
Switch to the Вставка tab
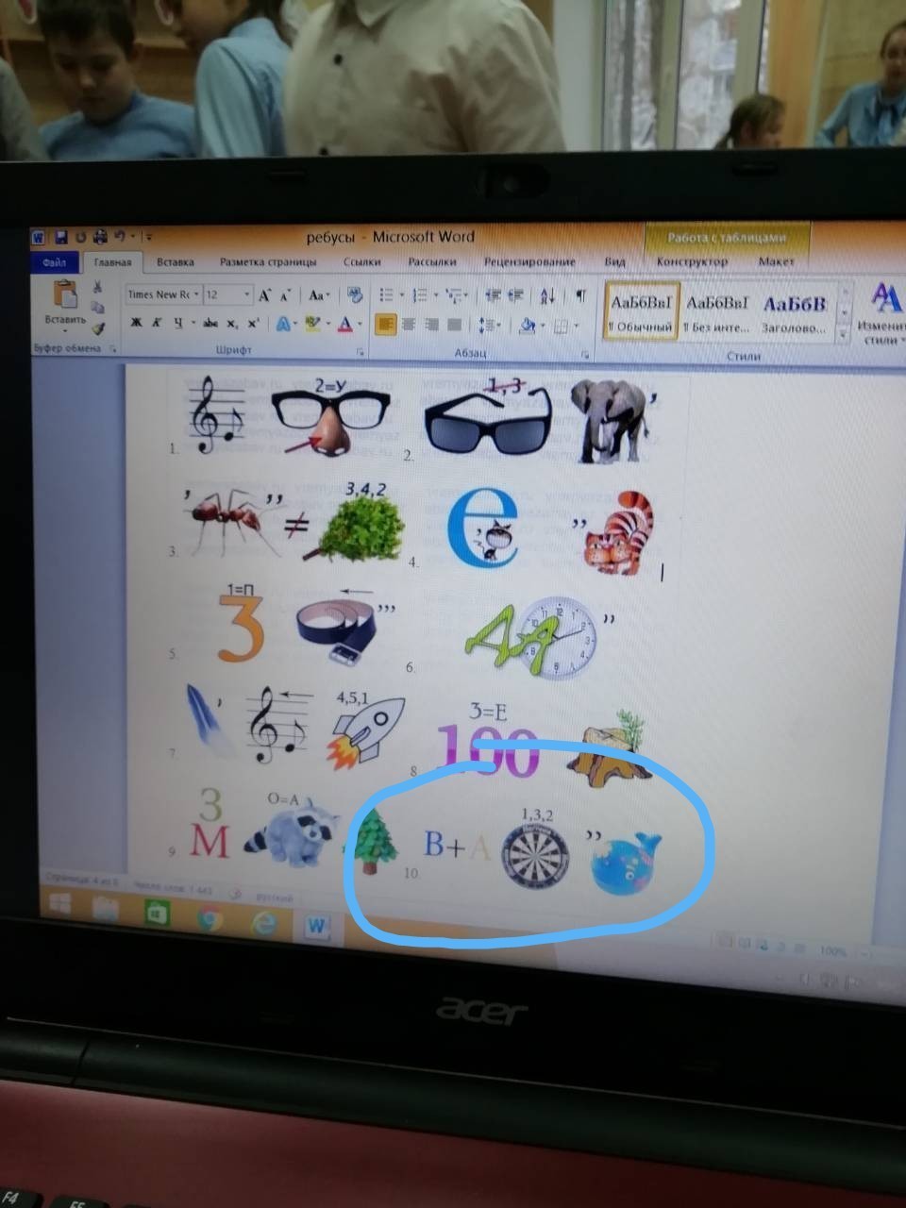[x=176, y=262]
